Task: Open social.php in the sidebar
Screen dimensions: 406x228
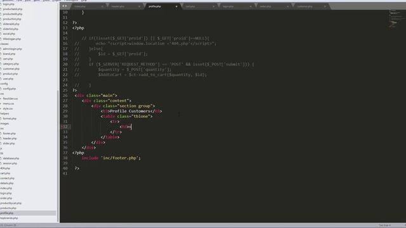Action: pos(9,34)
